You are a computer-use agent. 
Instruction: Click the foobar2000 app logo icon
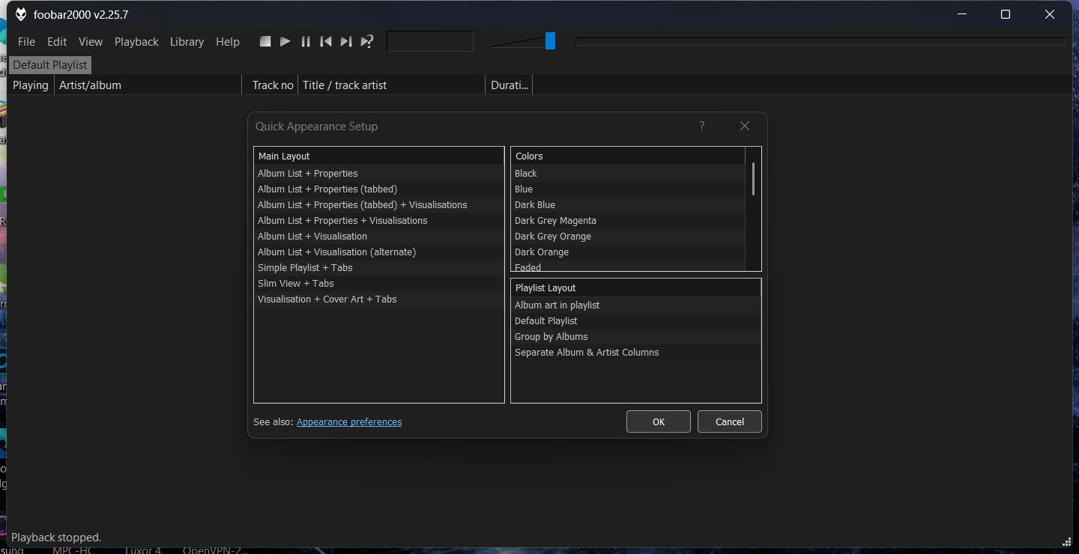pyautogui.click(x=21, y=15)
